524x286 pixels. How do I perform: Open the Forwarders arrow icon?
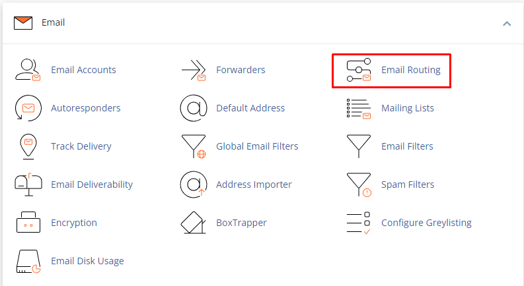tap(194, 70)
